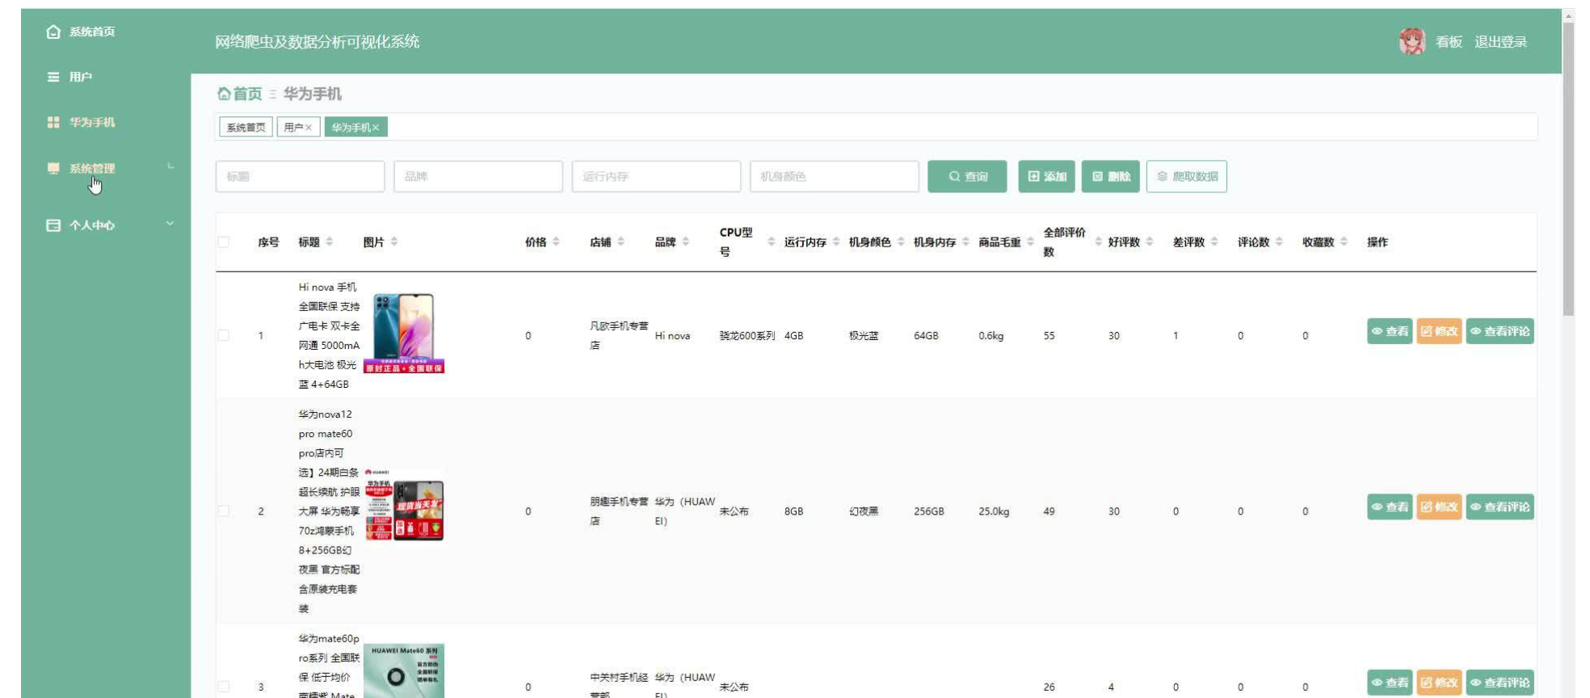Toggle the select-all checkbox in table header

pyautogui.click(x=224, y=242)
